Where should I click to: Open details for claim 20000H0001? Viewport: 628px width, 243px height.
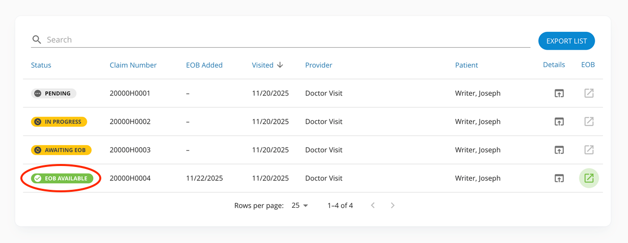(559, 93)
